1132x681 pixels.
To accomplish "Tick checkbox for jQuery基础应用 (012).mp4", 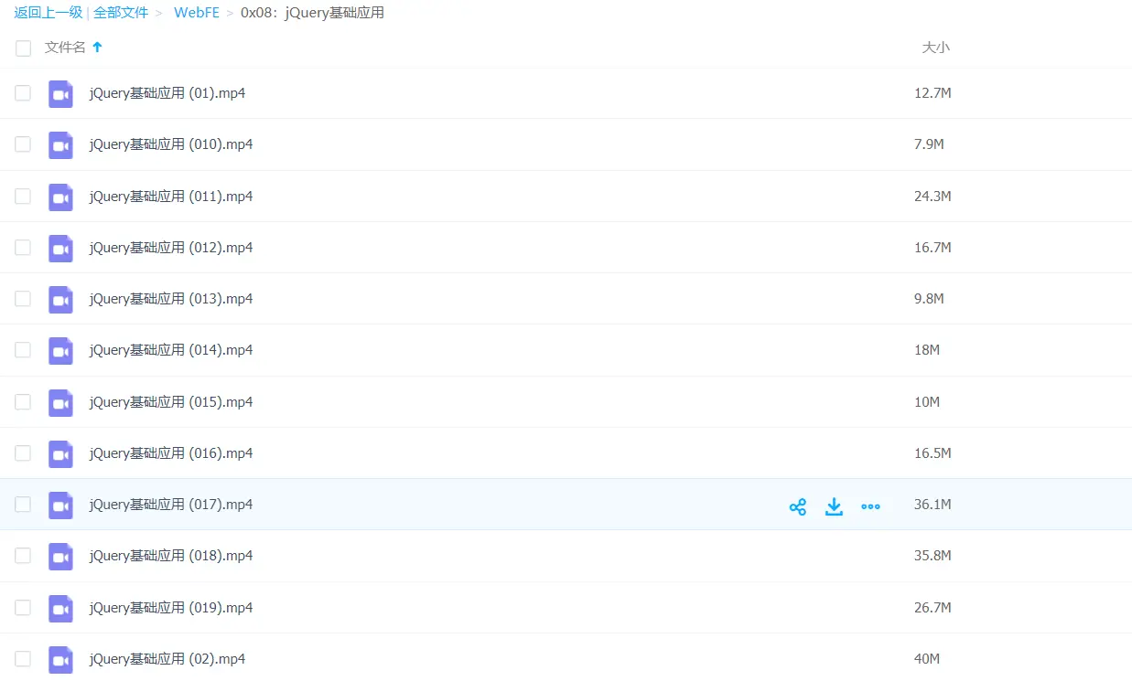I will point(23,248).
